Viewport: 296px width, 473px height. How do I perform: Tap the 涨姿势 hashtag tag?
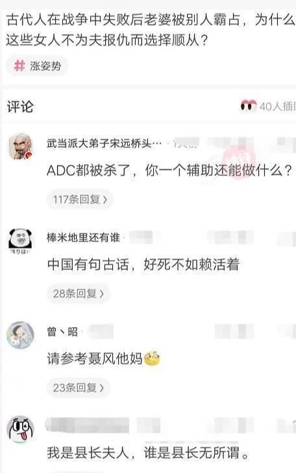(37, 66)
